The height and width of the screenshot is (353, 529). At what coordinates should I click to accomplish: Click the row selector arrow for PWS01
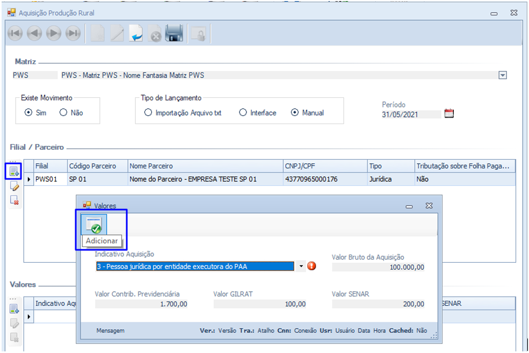tap(28, 179)
